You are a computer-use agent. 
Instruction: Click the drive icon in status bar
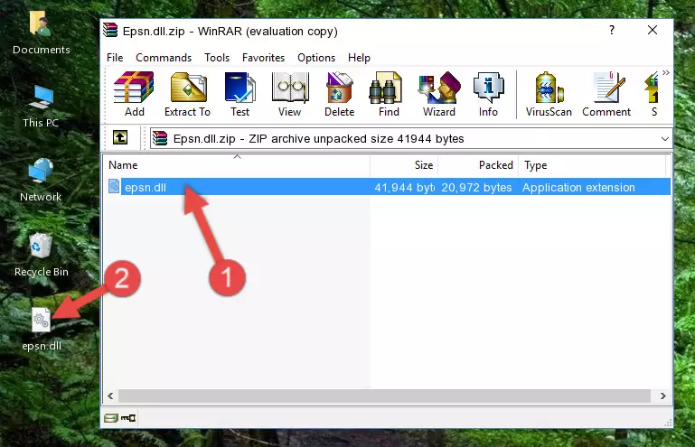point(111,418)
